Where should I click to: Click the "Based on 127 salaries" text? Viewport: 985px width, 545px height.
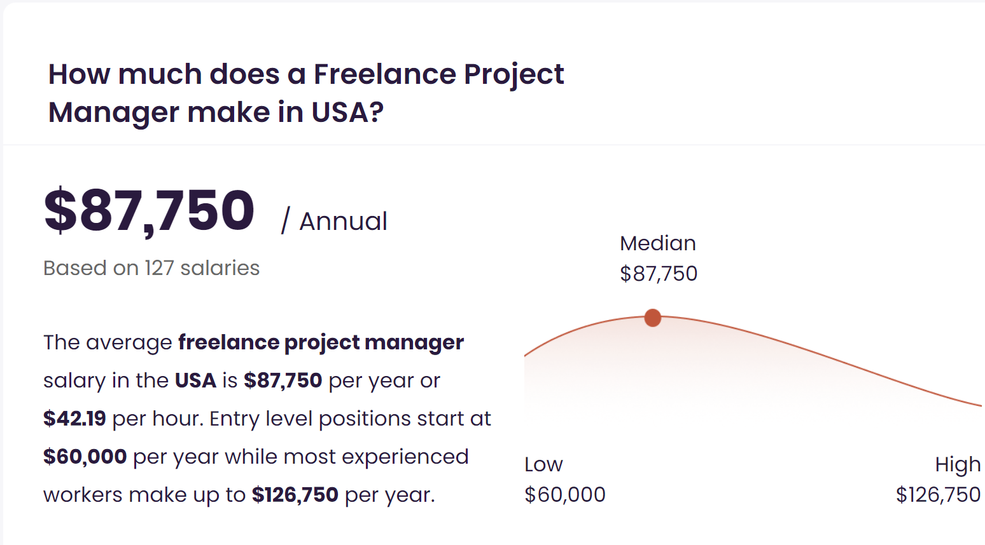(x=151, y=268)
